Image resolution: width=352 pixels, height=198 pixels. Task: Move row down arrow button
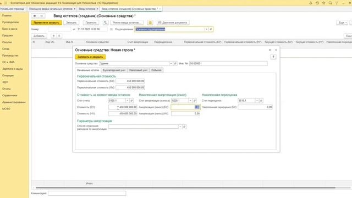[59, 36]
